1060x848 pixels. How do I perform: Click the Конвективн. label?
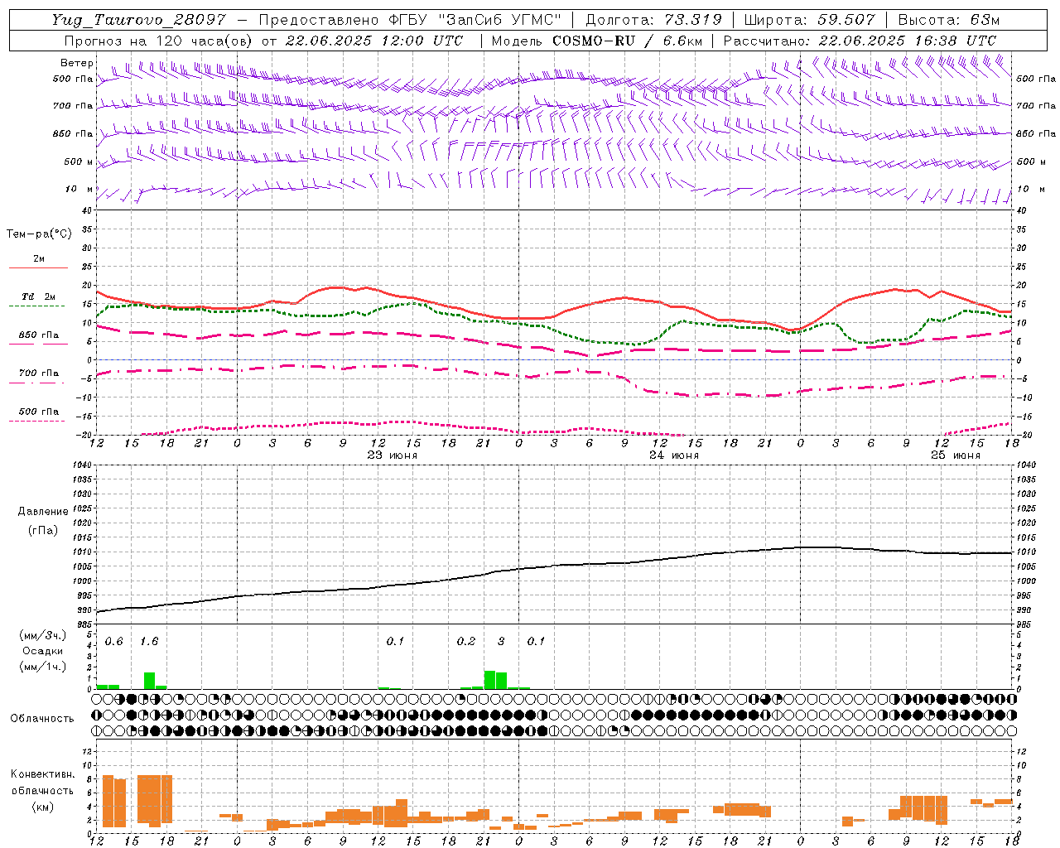click(42, 774)
